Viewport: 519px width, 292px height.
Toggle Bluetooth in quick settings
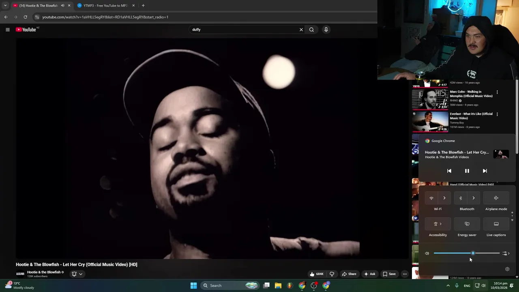tap(461, 198)
